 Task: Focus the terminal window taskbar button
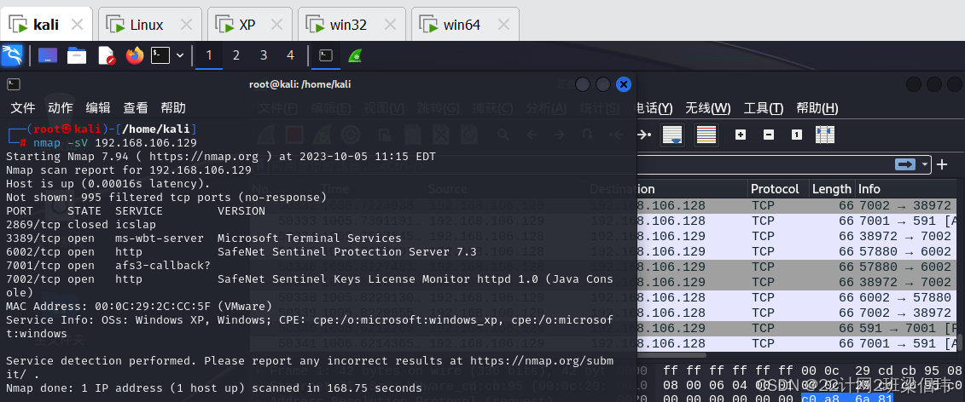[x=326, y=56]
